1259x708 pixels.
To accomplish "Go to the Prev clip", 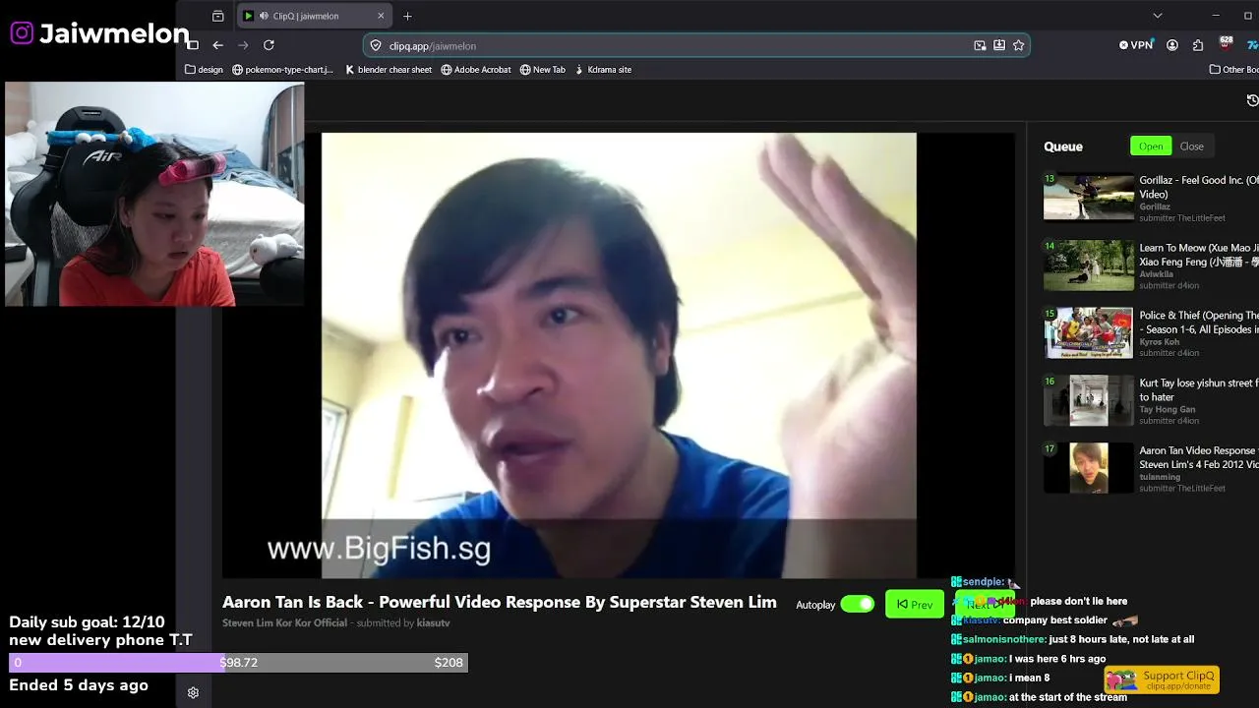I will [x=915, y=604].
